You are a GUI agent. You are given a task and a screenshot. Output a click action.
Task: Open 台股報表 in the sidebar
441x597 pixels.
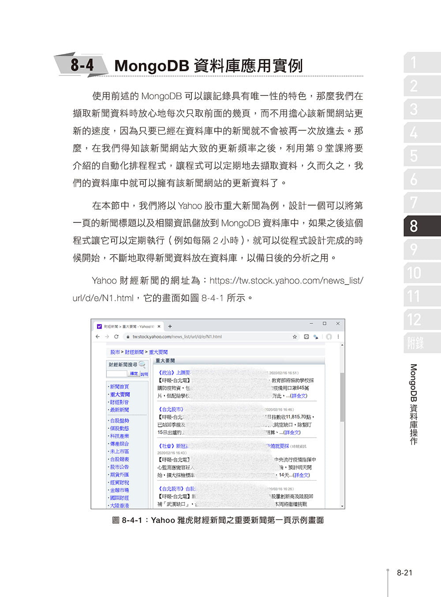click(x=120, y=459)
